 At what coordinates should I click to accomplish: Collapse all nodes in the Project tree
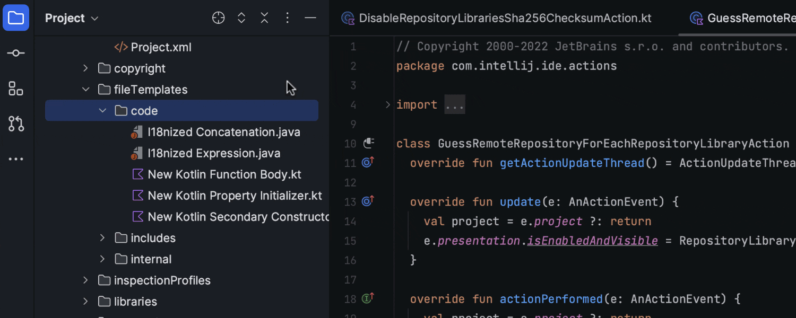(264, 17)
